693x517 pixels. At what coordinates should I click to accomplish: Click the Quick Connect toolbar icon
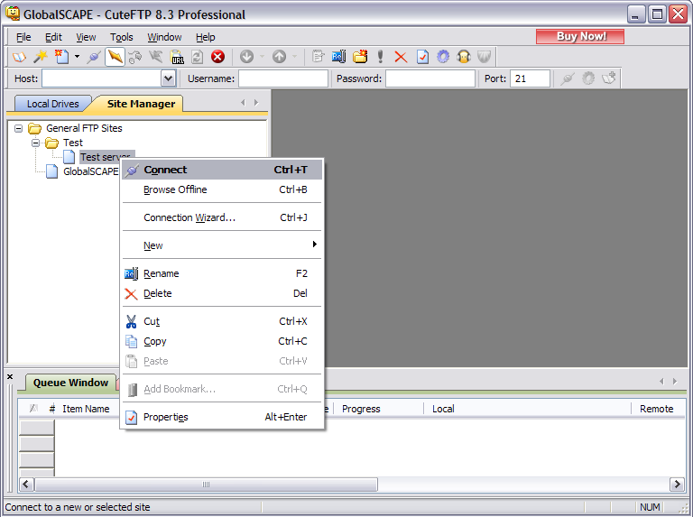click(x=115, y=57)
